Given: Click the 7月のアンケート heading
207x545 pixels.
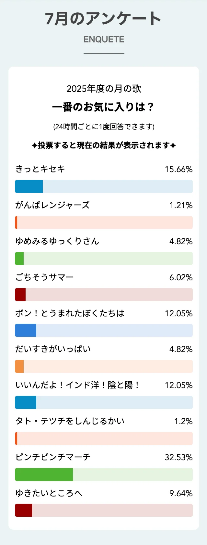Looking at the screenshot, I should [x=103, y=19].
